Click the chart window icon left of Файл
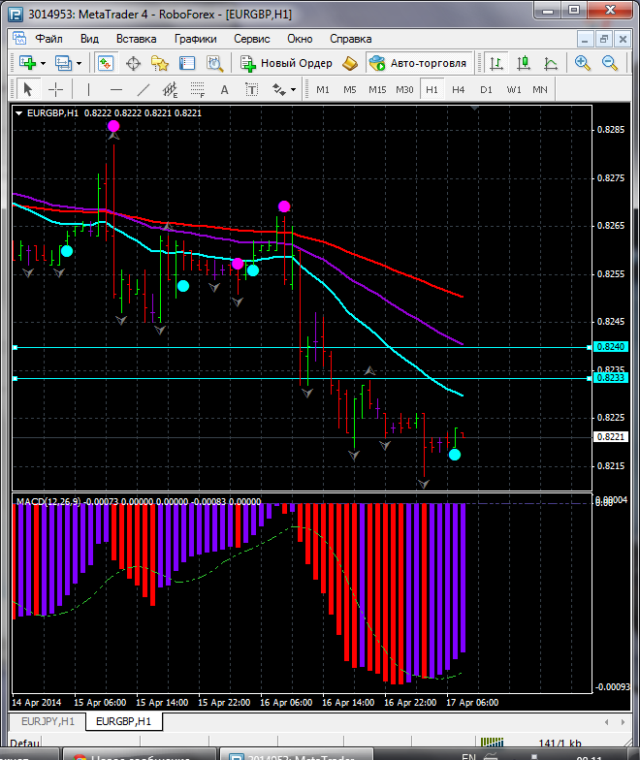This screenshot has height=760, width=640. point(19,39)
